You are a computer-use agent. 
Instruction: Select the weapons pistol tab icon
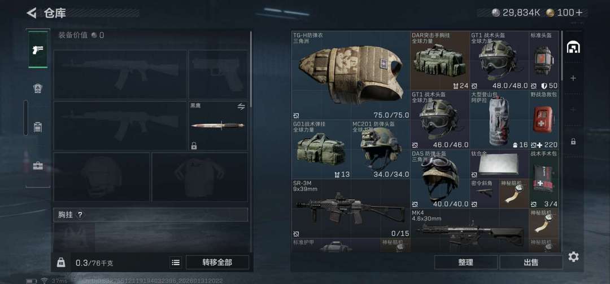coord(38,49)
